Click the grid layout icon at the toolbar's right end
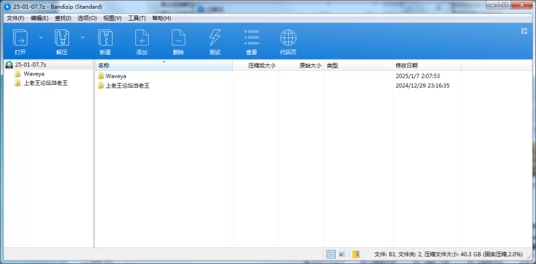Screen dimensions: 536x264 point(524,31)
